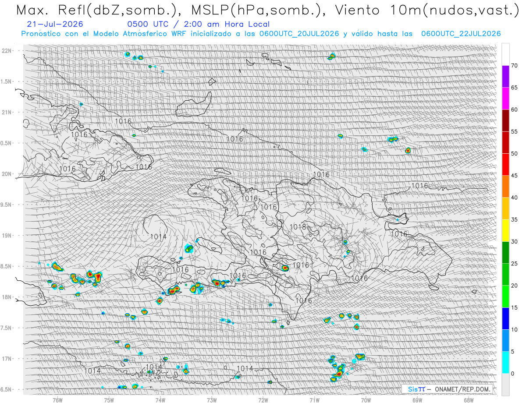
Task: Click the '76W' longitude axis label
Action: point(57,400)
